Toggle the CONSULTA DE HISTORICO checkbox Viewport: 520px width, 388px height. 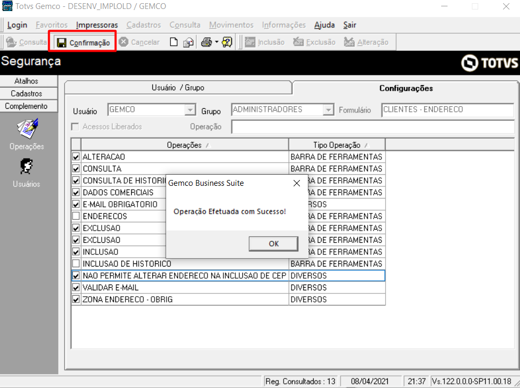point(76,181)
